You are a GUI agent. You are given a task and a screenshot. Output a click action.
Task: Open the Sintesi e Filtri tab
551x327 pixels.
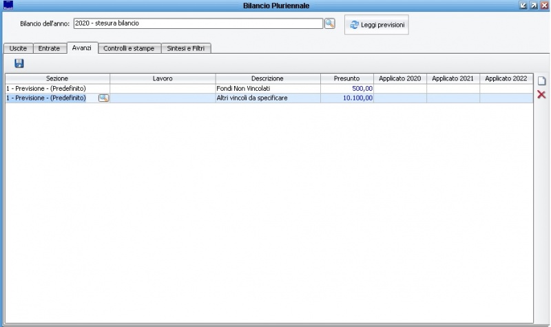(x=186, y=48)
